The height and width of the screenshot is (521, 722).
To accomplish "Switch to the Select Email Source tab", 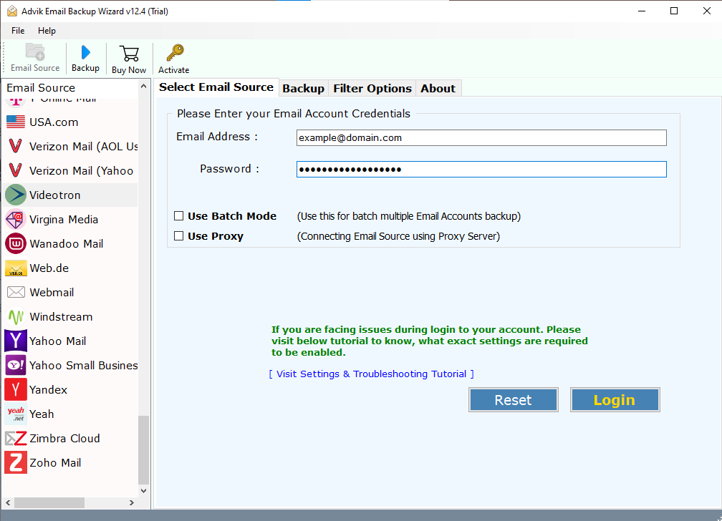I will pos(216,87).
